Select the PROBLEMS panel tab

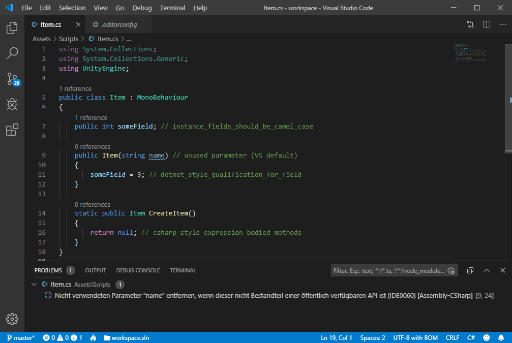pos(48,270)
